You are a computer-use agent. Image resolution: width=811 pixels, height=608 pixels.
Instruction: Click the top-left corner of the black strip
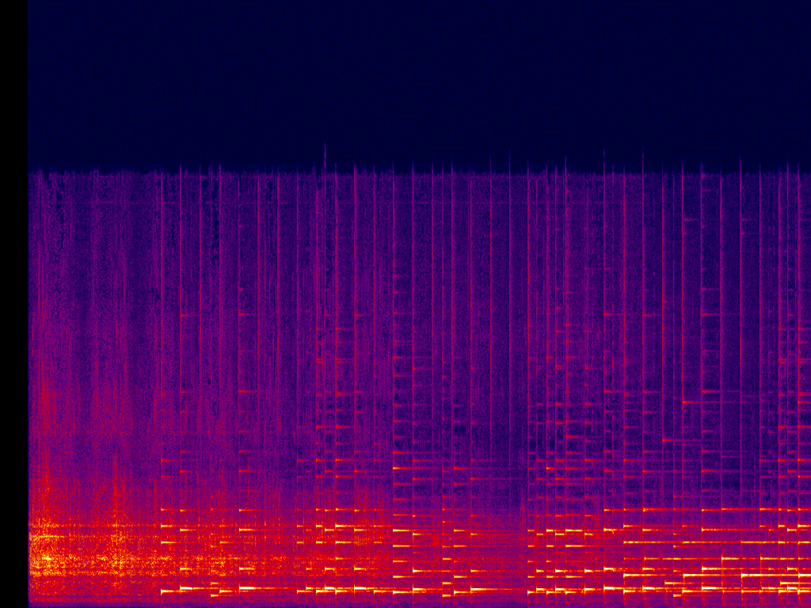(x=3, y=3)
